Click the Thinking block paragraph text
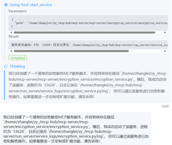The width and height of the screenshot is (172, 145). [x=88, y=85]
